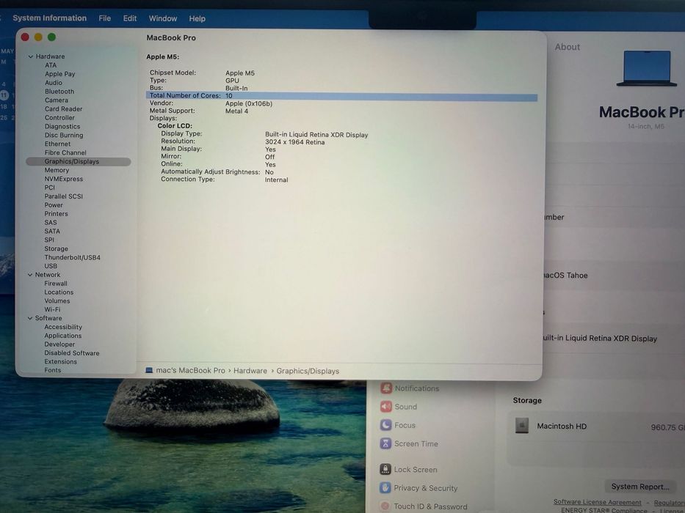This screenshot has height=513, width=685.
Task: Select Bluetooth in the sidebar
Action: coord(59,91)
